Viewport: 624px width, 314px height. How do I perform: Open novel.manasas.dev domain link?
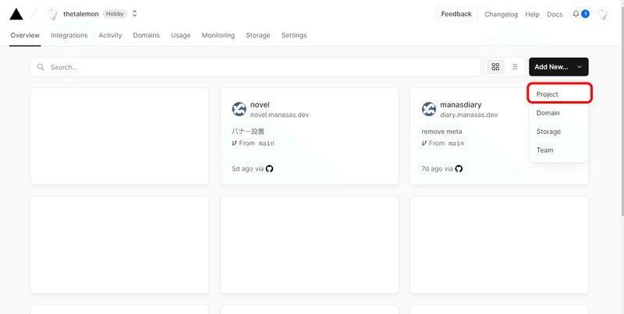(279, 115)
